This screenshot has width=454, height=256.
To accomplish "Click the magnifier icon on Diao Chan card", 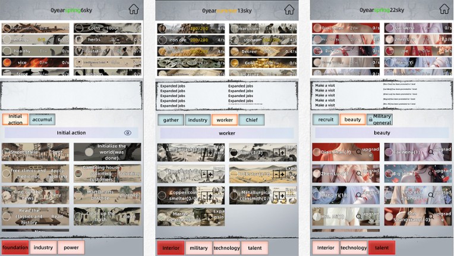I will point(358,152).
